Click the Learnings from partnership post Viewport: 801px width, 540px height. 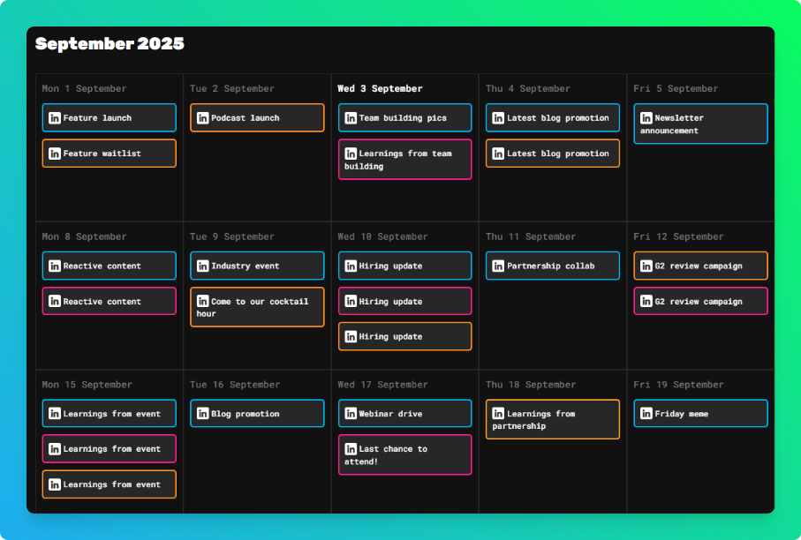point(552,419)
